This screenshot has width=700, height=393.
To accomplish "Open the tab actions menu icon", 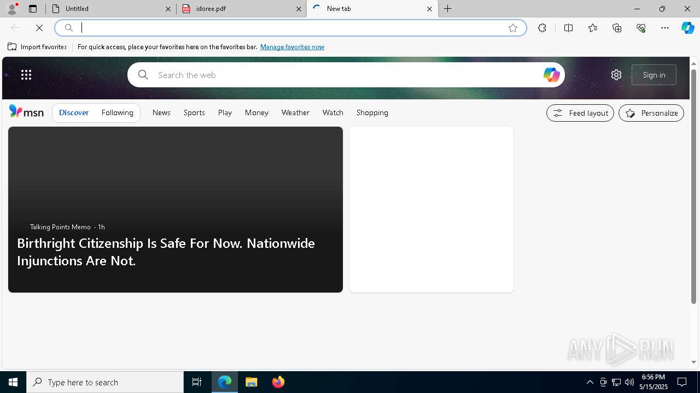I will click(33, 9).
